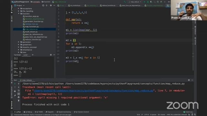Collapse the function folder

click(19, 14)
